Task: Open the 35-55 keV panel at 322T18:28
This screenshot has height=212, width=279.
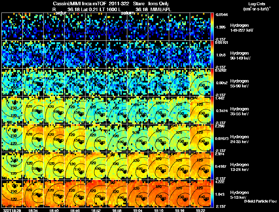Action: pyautogui.click(x=12, y=110)
